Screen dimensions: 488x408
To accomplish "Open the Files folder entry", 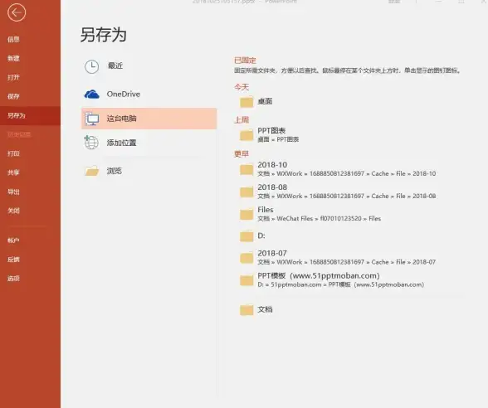I will pyautogui.click(x=266, y=210).
